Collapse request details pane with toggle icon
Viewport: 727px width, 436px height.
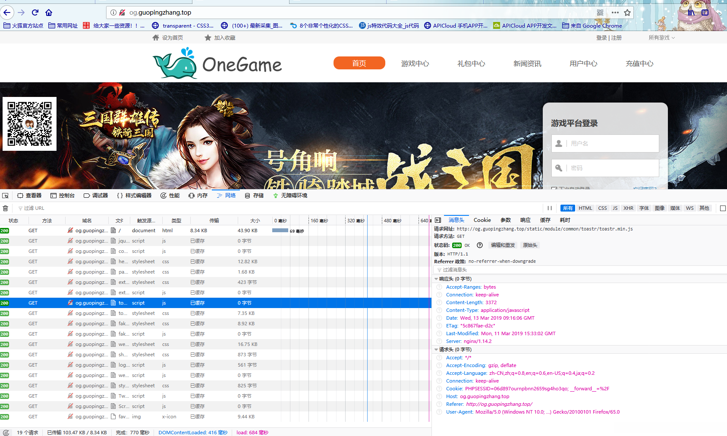click(x=438, y=220)
